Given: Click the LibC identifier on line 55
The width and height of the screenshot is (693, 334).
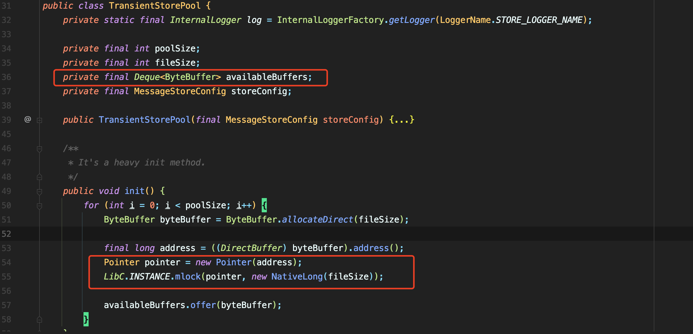Looking at the screenshot, I should click(x=114, y=276).
